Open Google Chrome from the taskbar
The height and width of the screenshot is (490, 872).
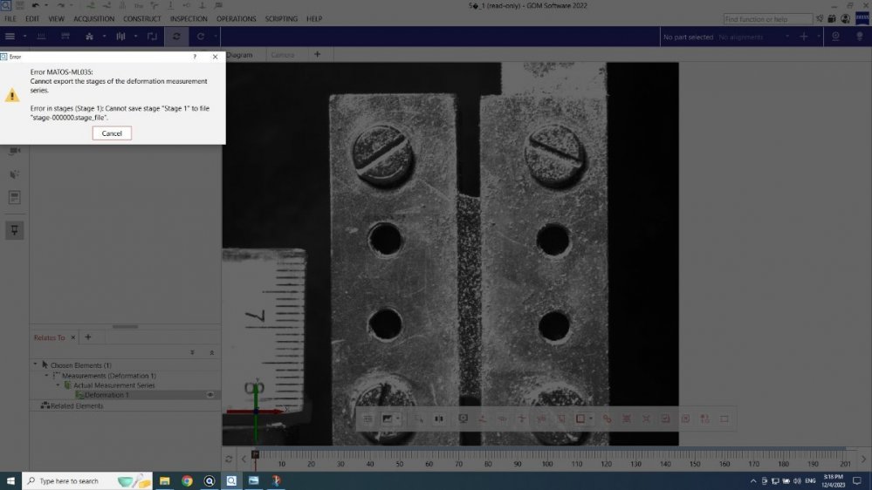point(187,480)
